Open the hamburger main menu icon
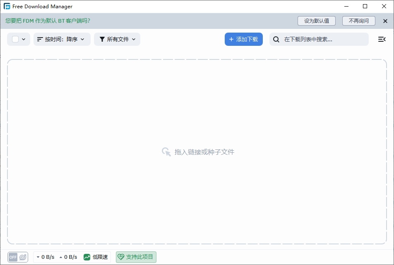 (382, 39)
